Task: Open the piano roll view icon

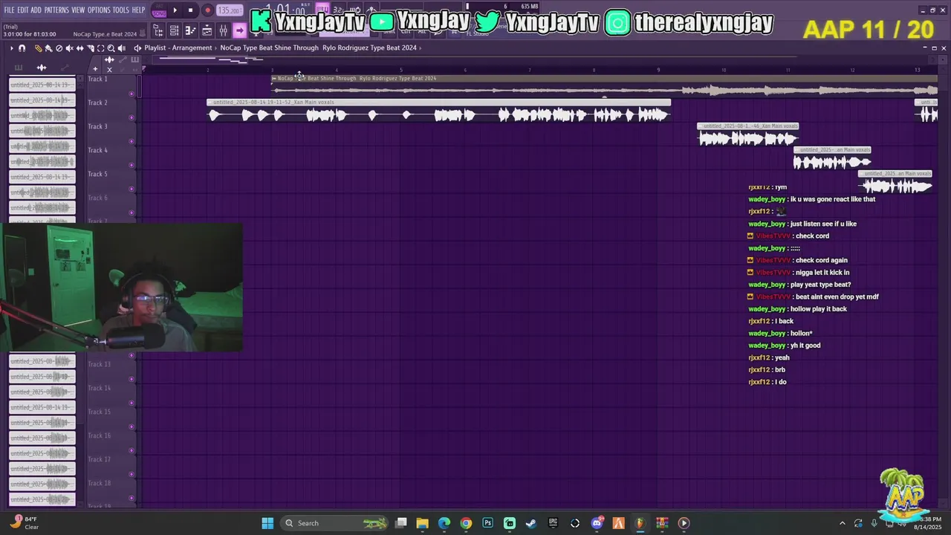Action: [190, 30]
